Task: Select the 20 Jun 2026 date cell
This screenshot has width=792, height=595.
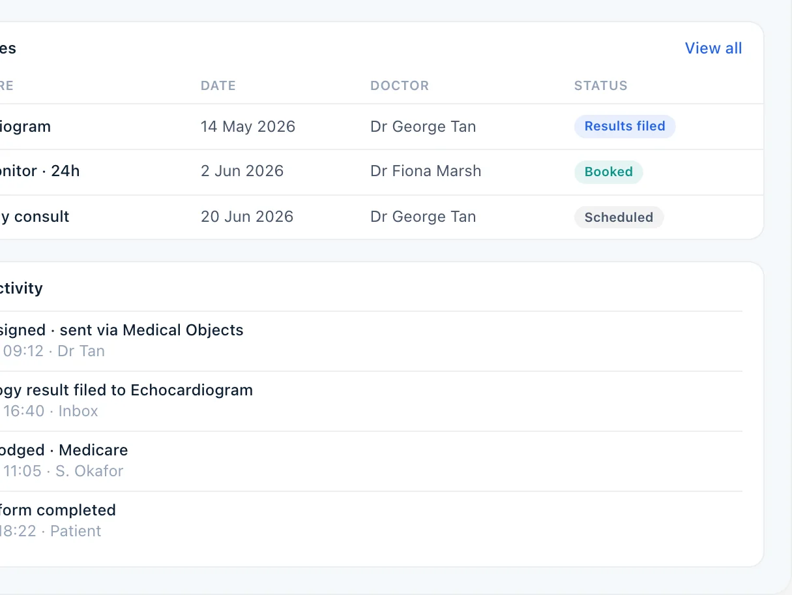Action: 247,217
